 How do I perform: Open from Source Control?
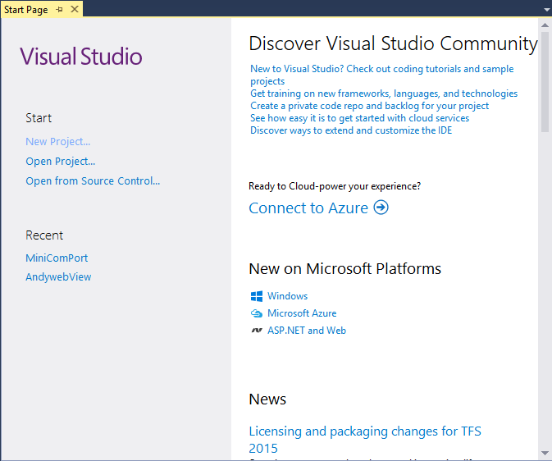(93, 181)
